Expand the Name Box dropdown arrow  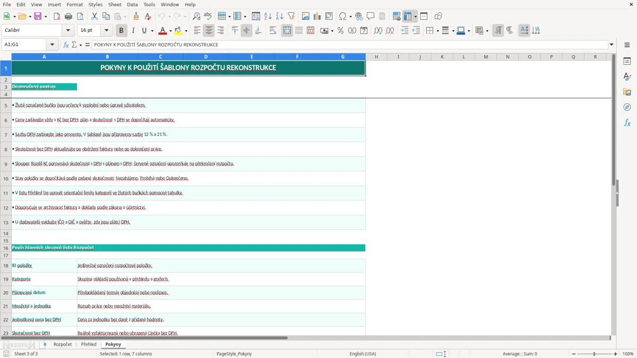click(52, 45)
